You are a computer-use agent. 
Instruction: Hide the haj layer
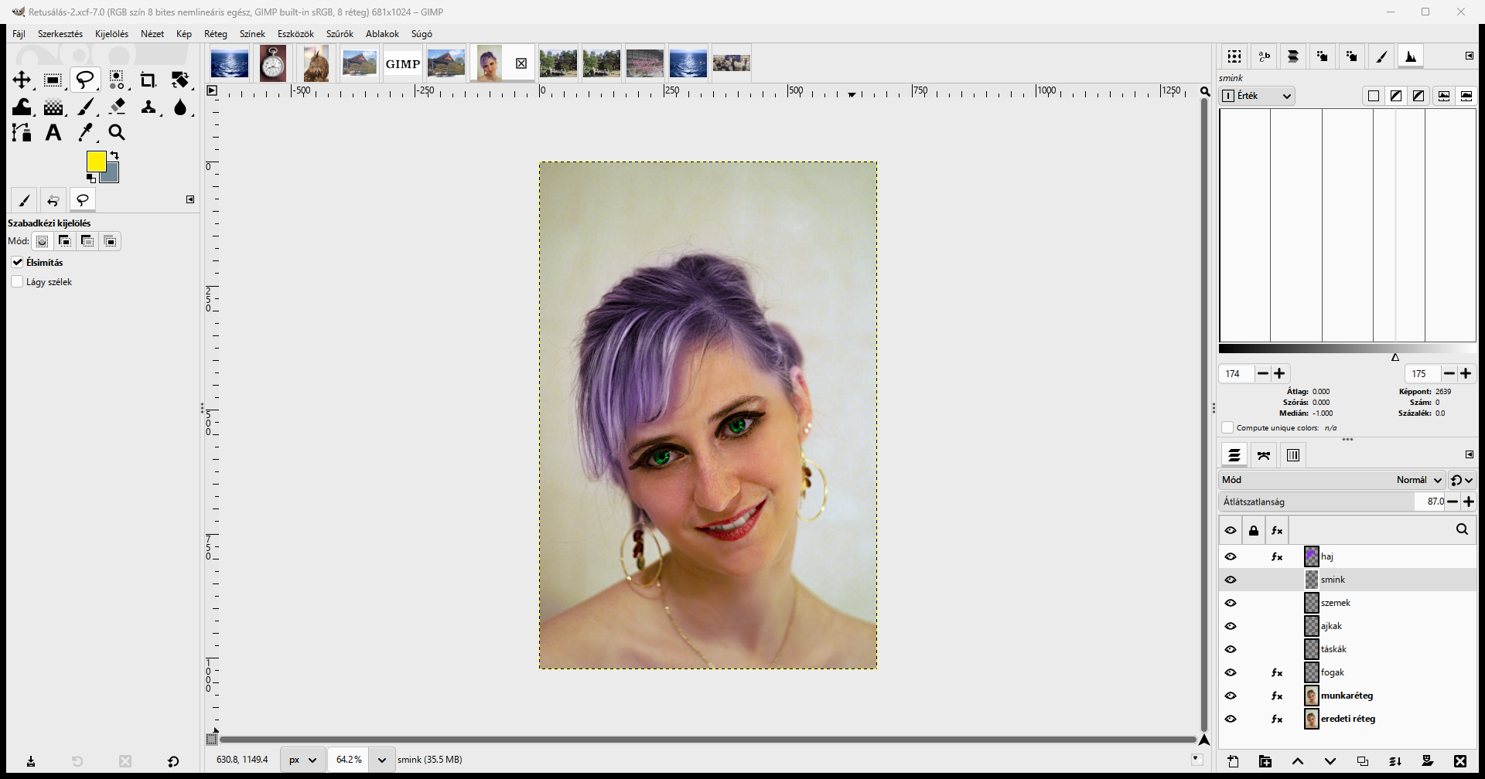[x=1231, y=556]
